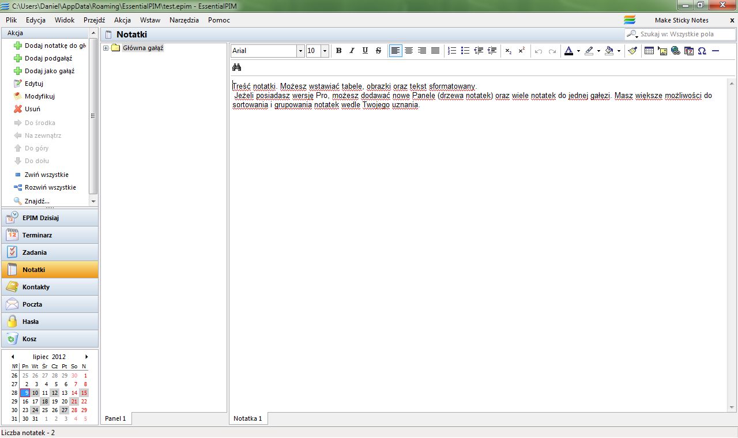Insert a special symbol (Omega)

click(x=702, y=51)
